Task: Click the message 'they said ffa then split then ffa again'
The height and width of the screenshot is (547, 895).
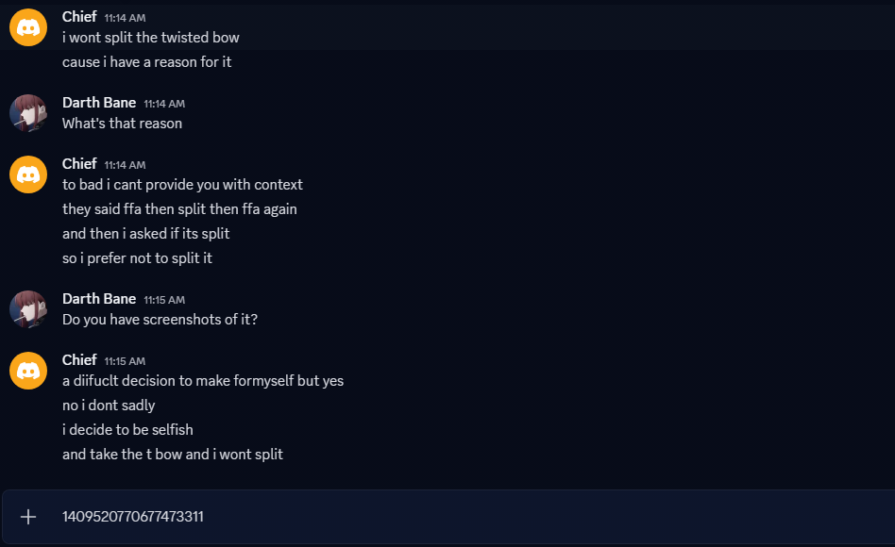Action: pos(179,209)
